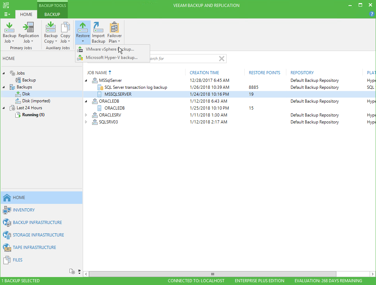Click the navigation pane options icon
The image size is (376, 285).
[72, 271]
